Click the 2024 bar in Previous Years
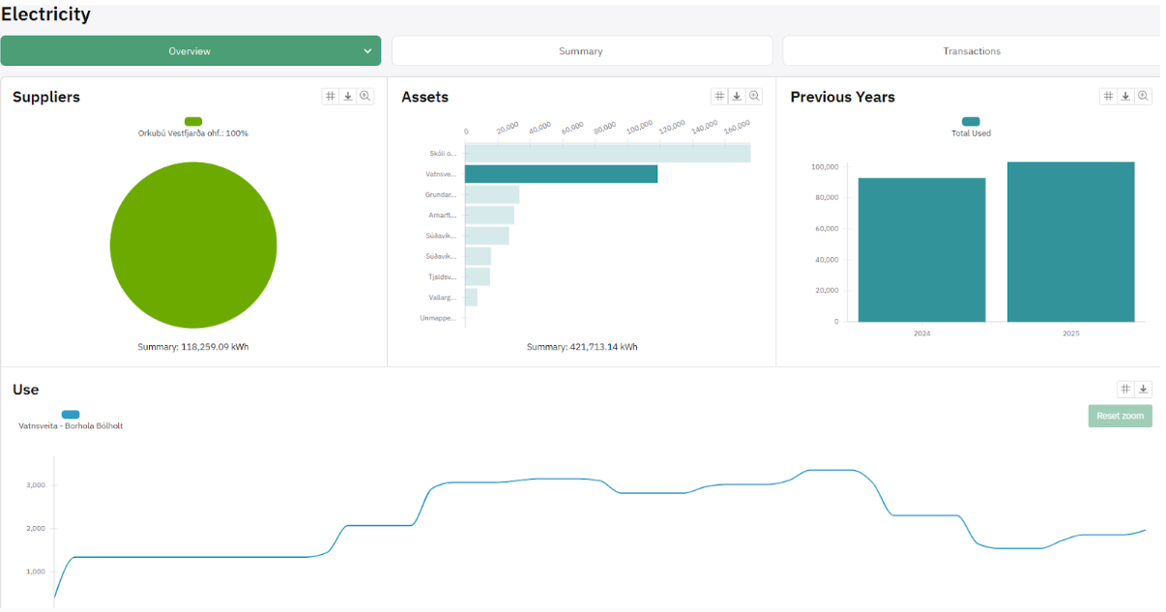This screenshot has width=1166, height=612. coord(921,249)
